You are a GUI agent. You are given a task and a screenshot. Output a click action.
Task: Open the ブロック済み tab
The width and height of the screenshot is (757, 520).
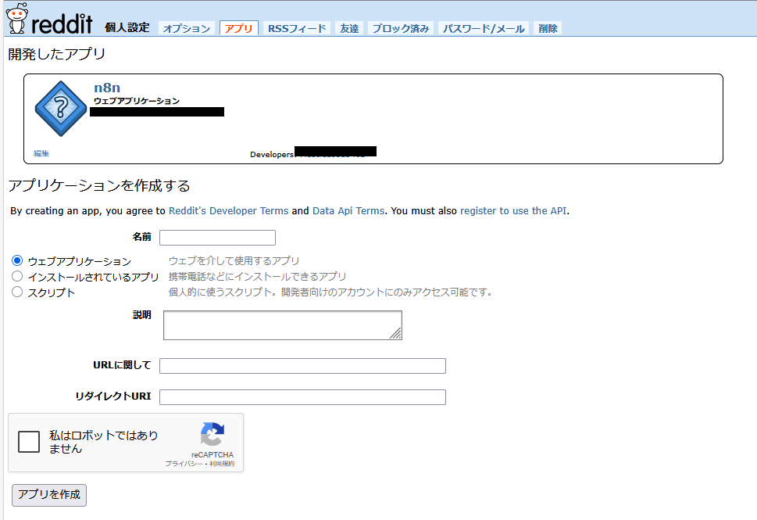400,28
